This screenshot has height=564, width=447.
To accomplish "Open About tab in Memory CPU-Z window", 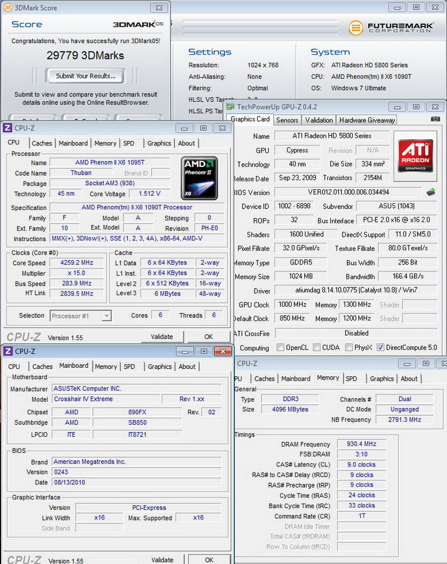I will coord(409,379).
